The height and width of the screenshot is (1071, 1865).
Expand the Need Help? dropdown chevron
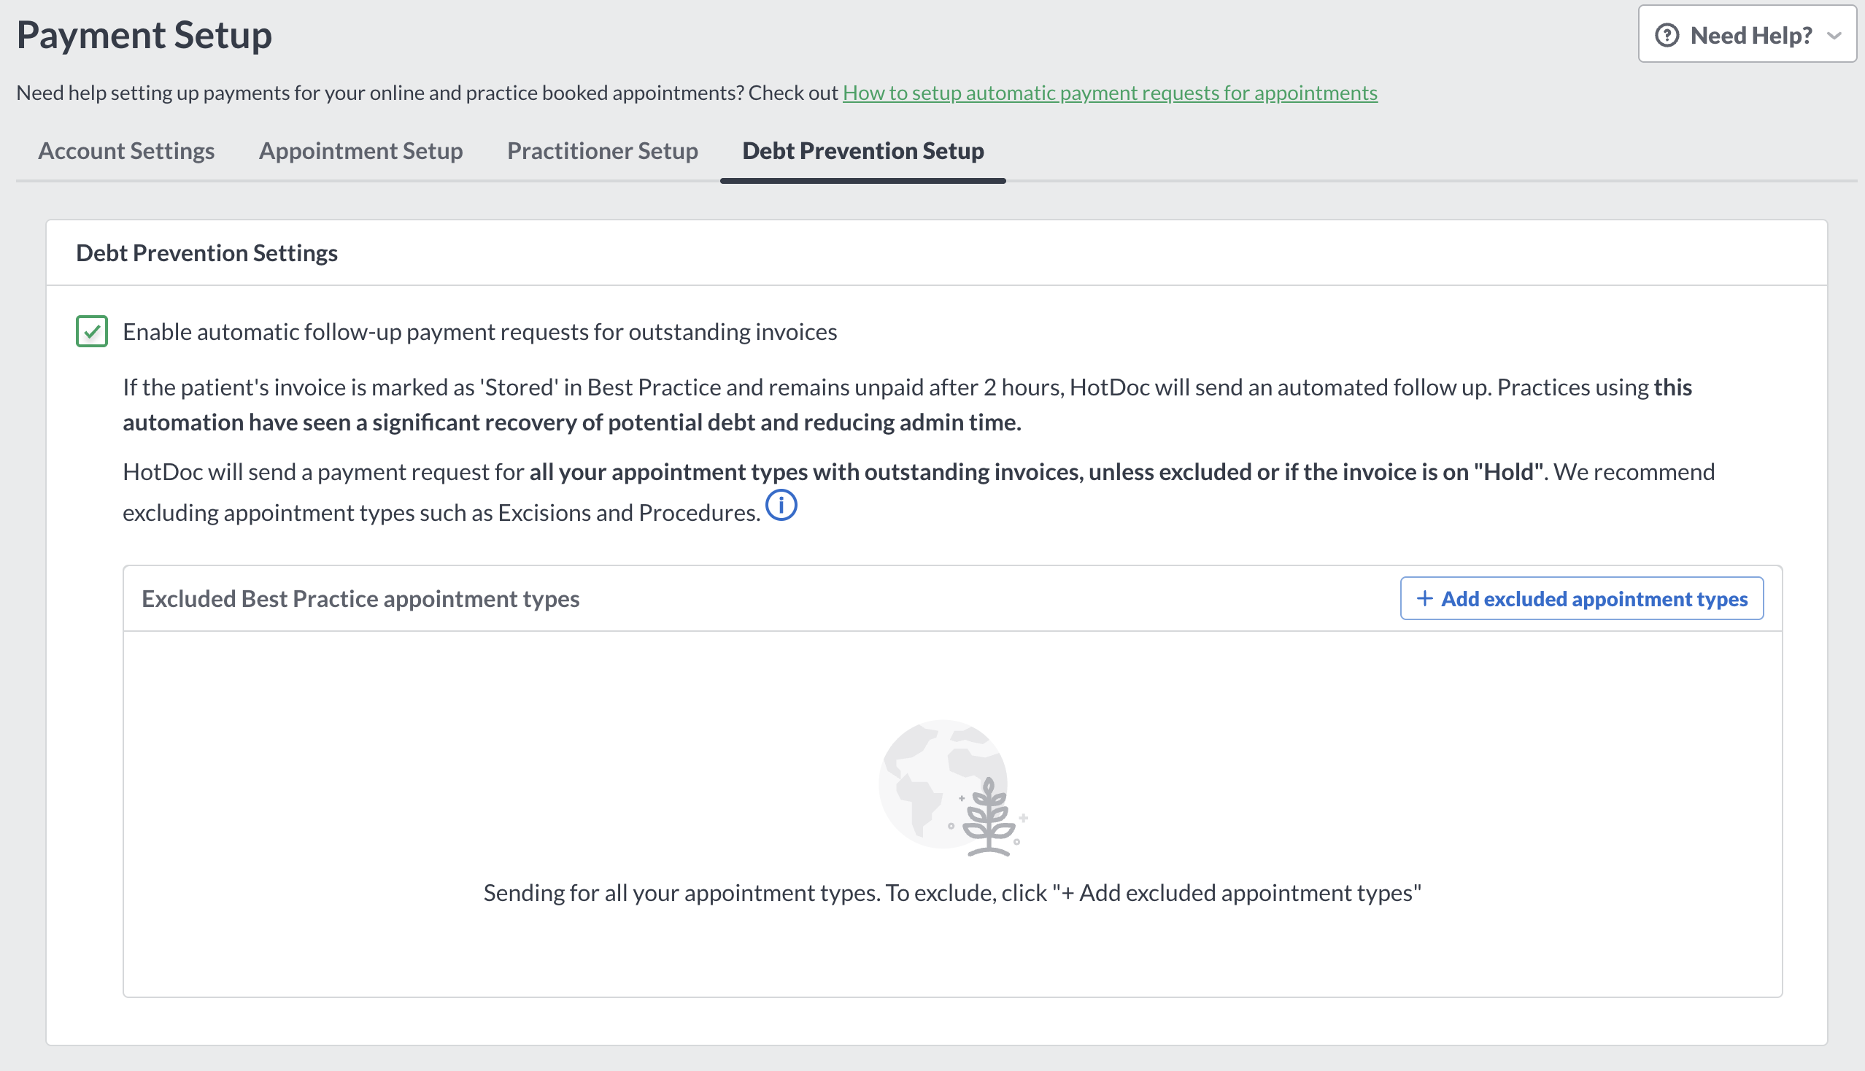1834,35
